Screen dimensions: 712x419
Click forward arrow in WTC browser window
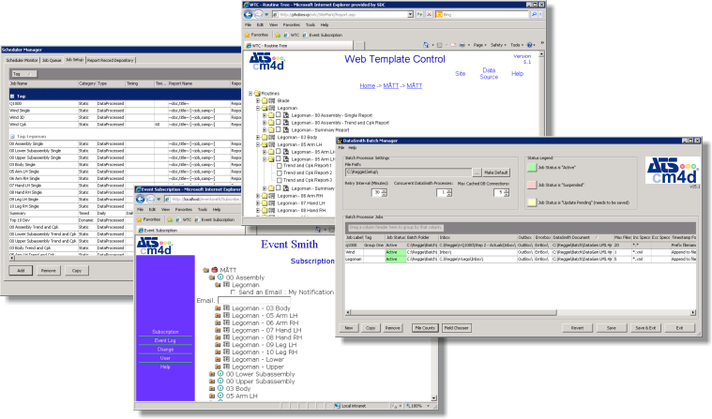point(258,14)
